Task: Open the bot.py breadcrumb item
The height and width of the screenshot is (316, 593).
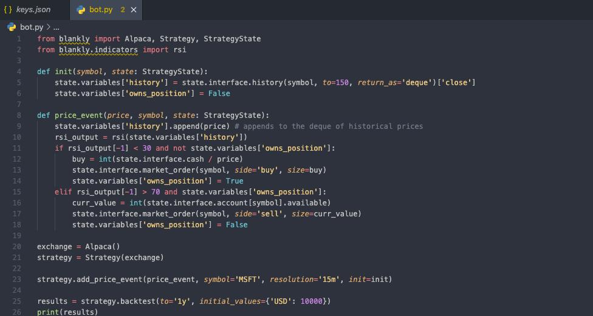Action: pos(32,27)
